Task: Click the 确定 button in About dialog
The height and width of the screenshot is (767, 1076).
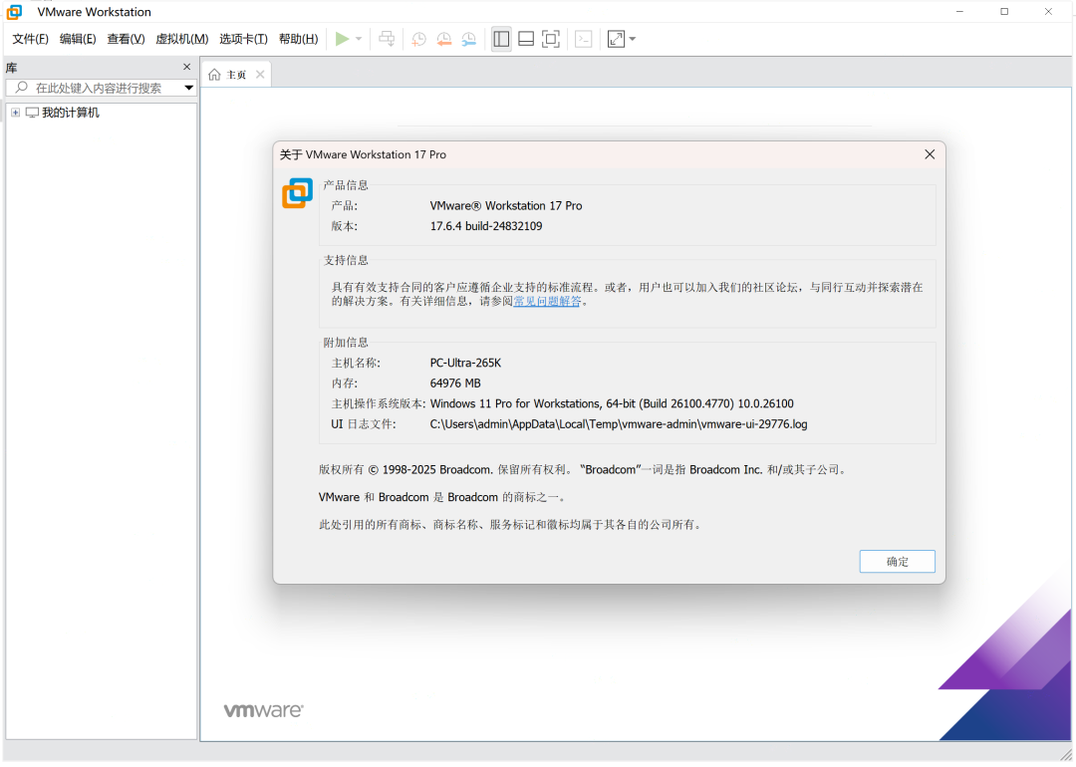Action: coord(897,562)
